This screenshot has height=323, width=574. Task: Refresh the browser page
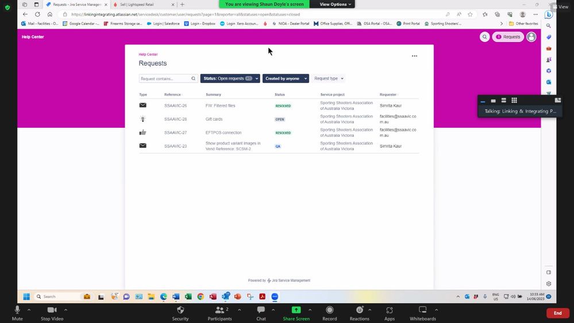pos(37,14)
